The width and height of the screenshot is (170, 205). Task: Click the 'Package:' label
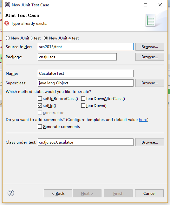click(14, 57)
